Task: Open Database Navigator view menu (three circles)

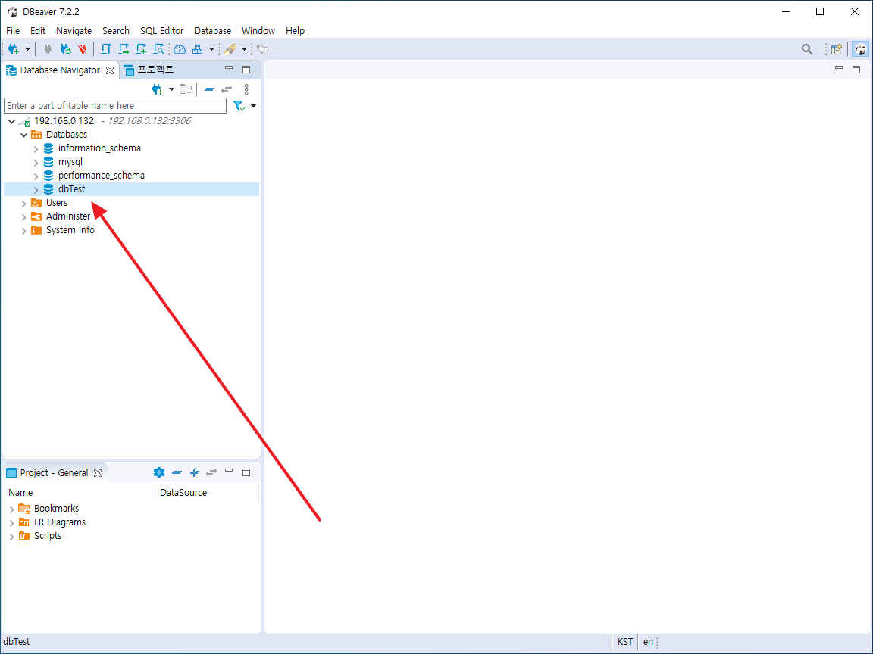Action: coord(246,89)
